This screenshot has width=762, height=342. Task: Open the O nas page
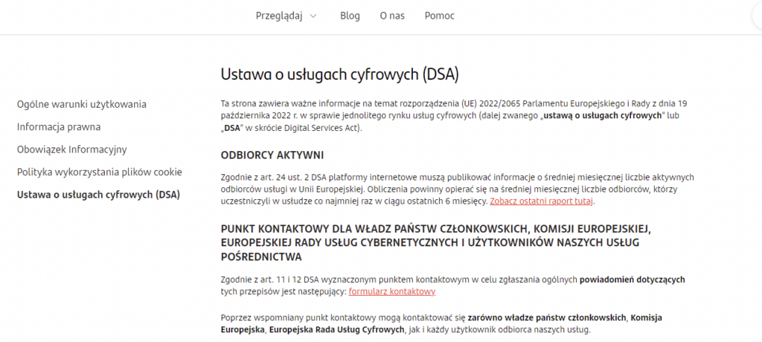point(392,16)
